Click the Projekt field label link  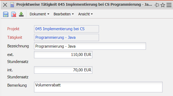[13, 29]
